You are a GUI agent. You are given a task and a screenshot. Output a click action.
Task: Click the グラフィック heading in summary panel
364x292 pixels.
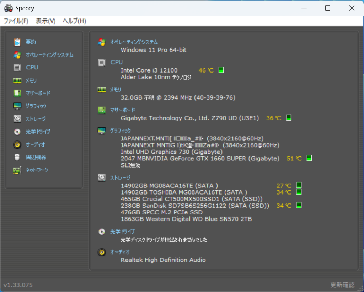tap(121, 131)
